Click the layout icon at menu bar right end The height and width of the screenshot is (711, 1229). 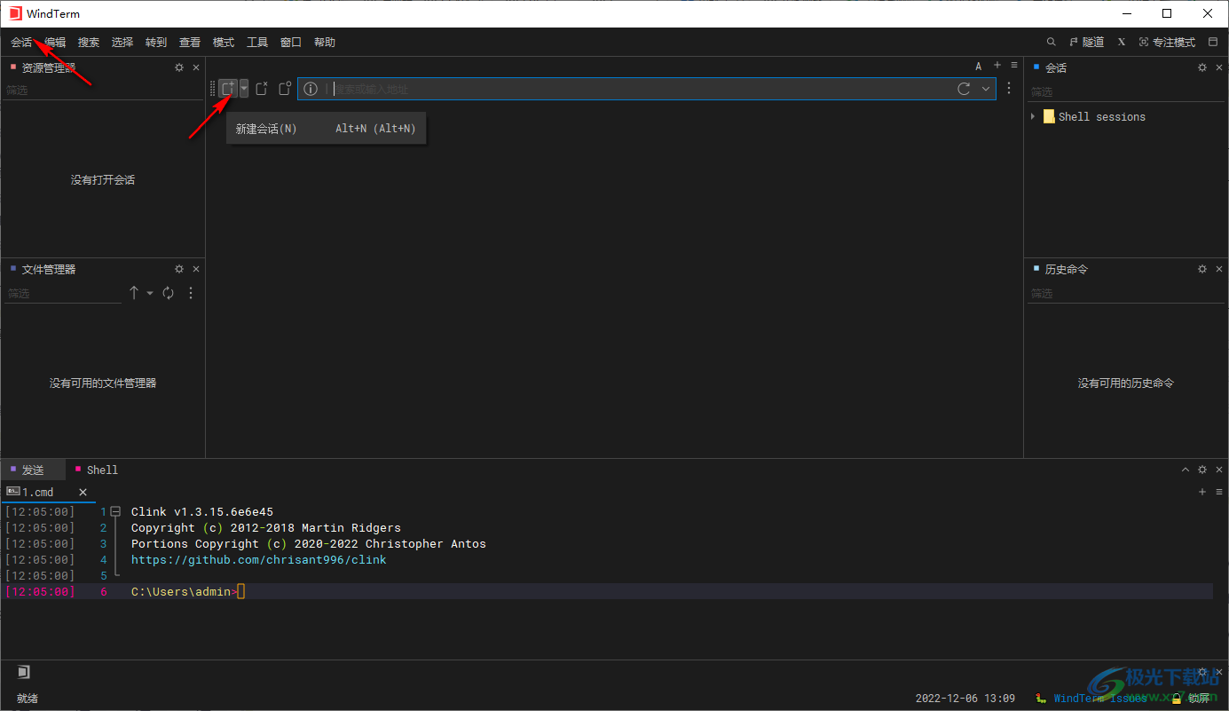pyautogui.click(x=1213, y=42)
